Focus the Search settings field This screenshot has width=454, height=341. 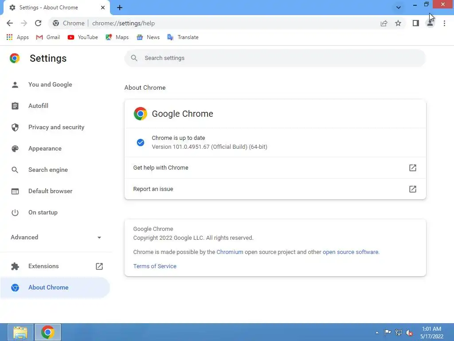(x=275, y=58)
